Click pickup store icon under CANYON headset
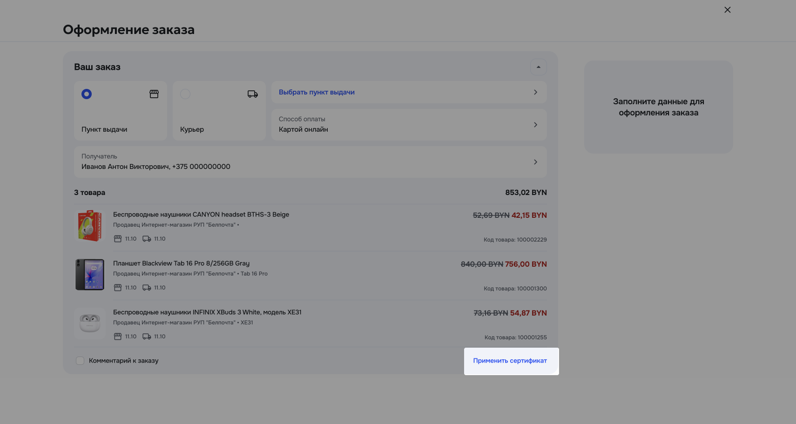796x424 pixels. pos(118,239)
